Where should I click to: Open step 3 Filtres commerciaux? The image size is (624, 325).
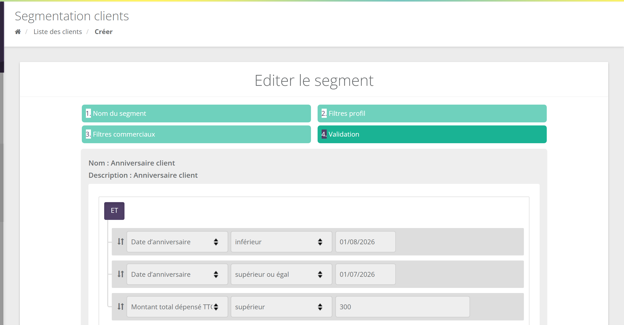click(x=196, y=134)
